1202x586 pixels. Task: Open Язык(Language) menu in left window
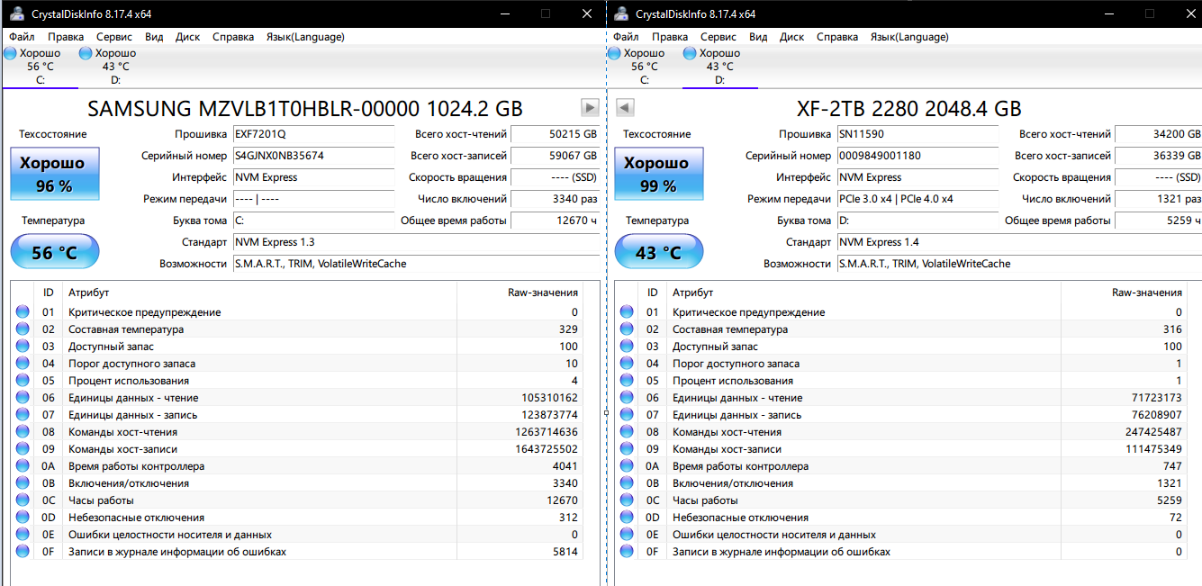pyautogui.click(x=305, y=37)
